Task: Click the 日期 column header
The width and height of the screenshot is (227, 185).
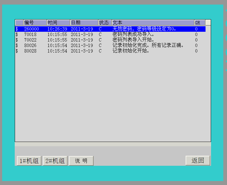Action: 84,23
